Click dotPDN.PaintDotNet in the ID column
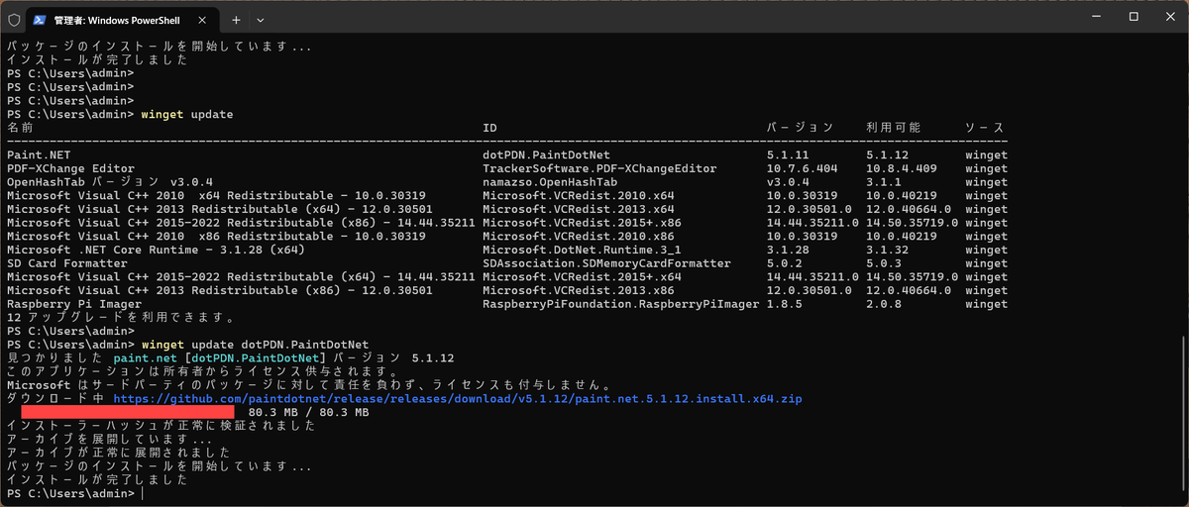1189x507 pixels. point(546,154)
